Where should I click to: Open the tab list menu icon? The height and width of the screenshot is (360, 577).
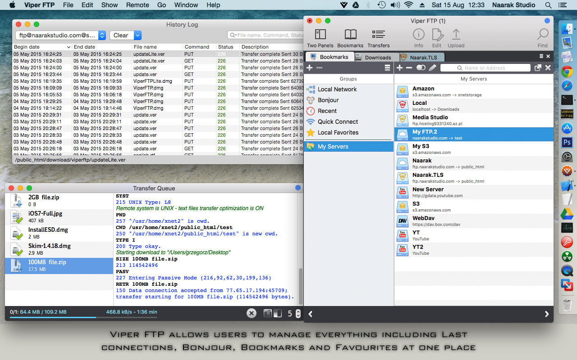[x=541, y=56]
